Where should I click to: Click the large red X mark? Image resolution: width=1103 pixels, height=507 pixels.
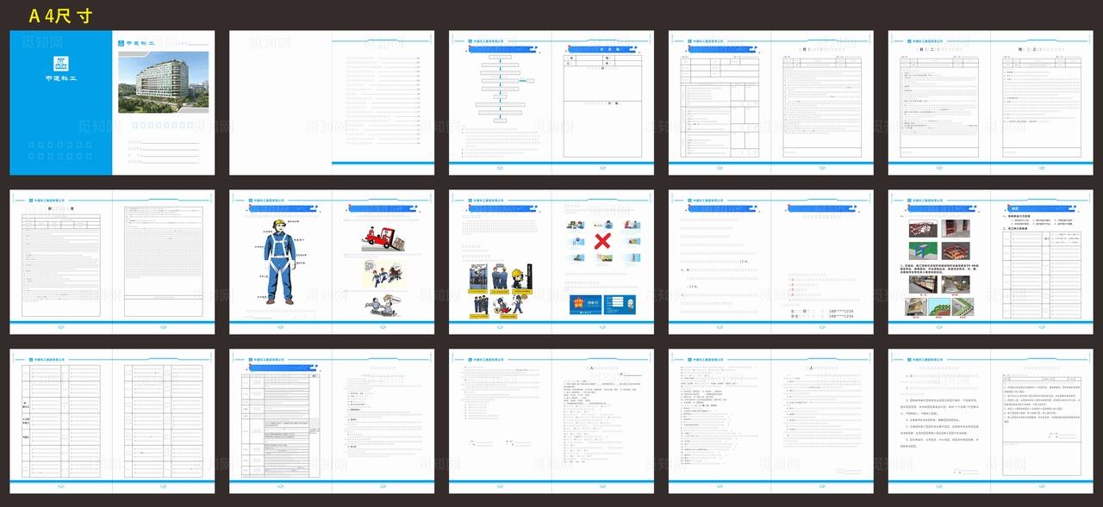click(x=603, y=240)
